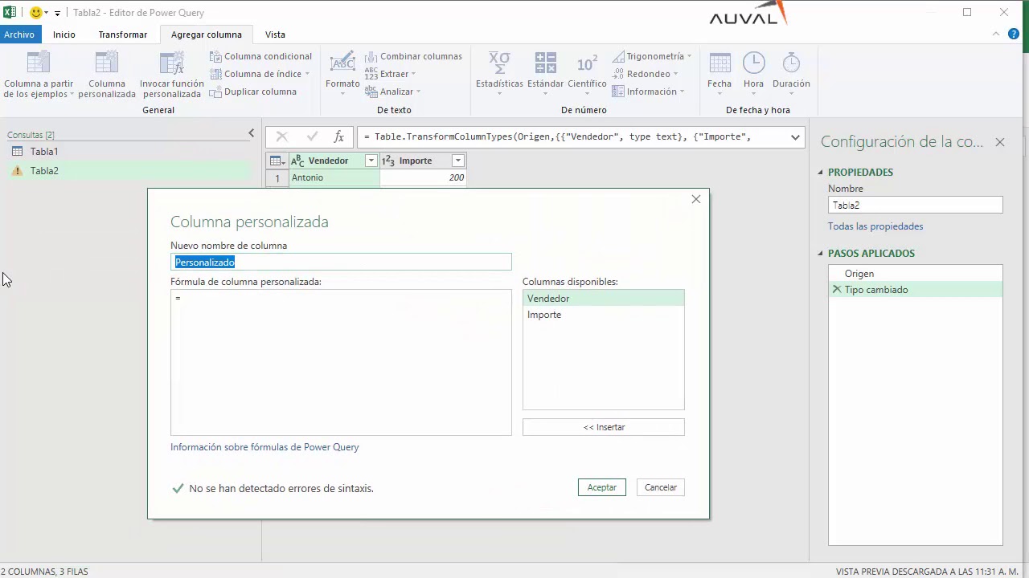Open Todas las propiedades link

(x=875, y=226)
